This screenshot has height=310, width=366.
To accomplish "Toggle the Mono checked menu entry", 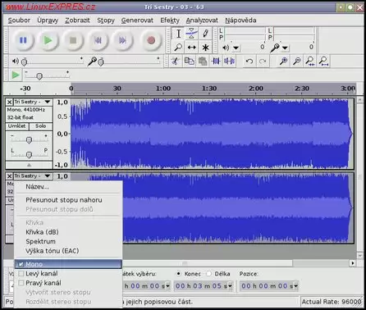I will (x=68, y=264).
